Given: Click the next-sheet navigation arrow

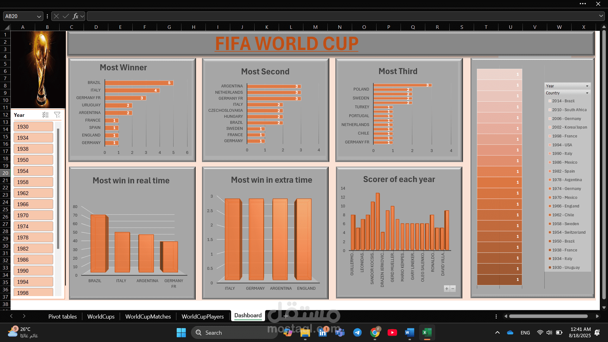Looking at the screenshot, I should pyautogui.click(x=24, y=316).
